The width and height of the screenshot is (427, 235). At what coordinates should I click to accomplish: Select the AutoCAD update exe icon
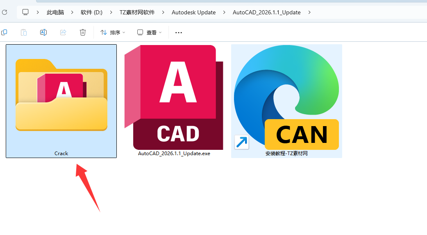click(x=174, y=97)
